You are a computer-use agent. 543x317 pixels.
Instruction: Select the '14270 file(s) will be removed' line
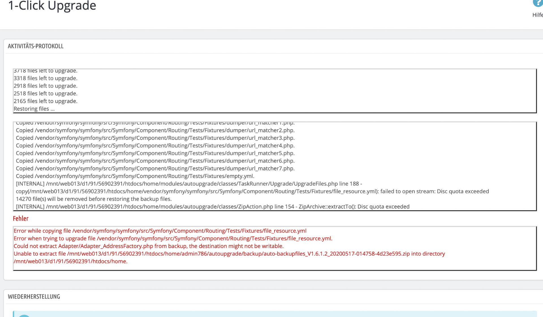(x=94, y=199)
